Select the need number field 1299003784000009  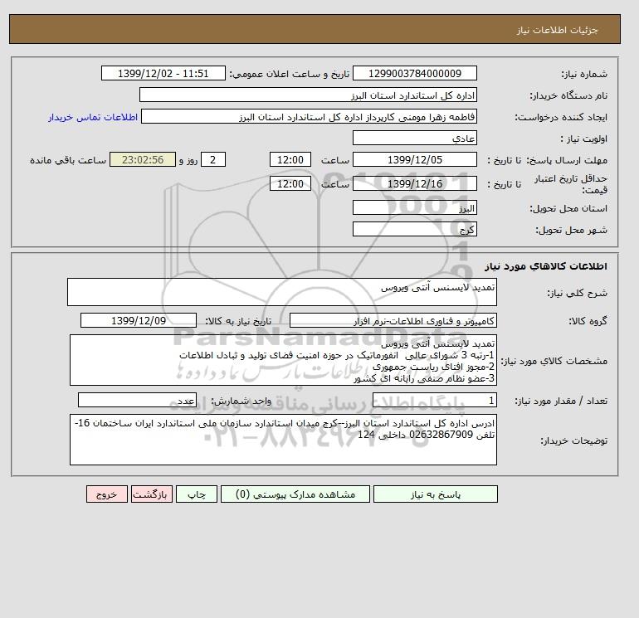414,73
